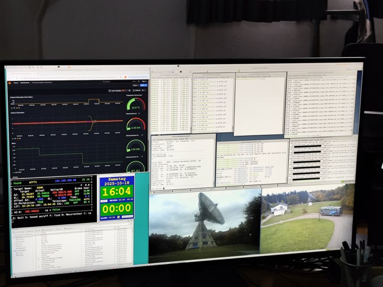Viewport: 383px width, 287px height.
Task: Expand the refresh interval dropdown
Action: [x=144, y=90]
